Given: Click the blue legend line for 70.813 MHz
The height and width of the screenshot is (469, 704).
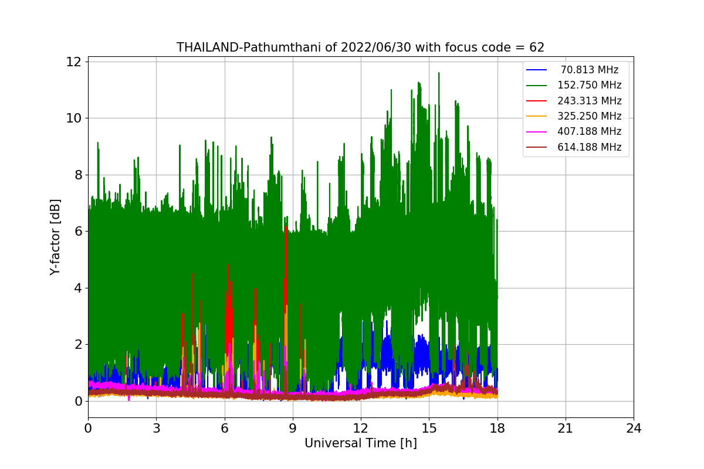Looking at the screenshot, I should [537, 70].
